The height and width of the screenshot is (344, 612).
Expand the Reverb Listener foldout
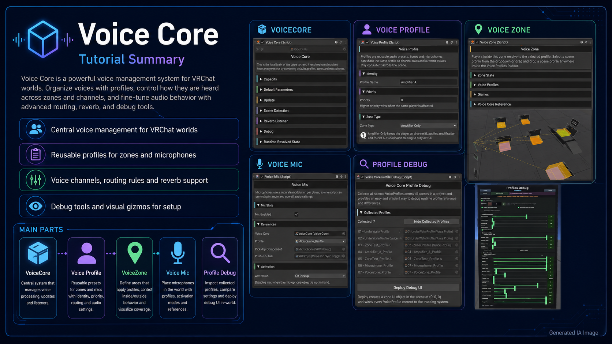(x=302, y=121)
